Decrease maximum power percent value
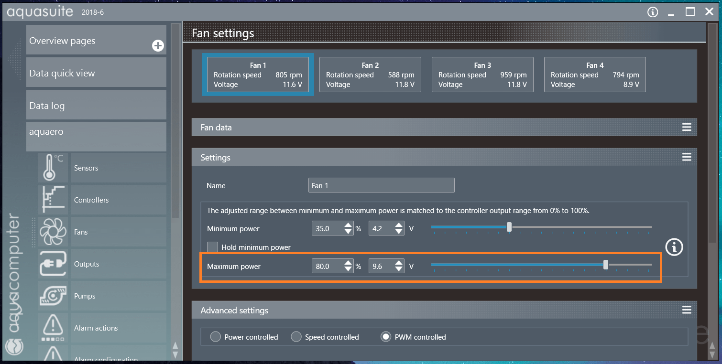The width and height of the screenshot is (722, 364). tap(348, 269)
